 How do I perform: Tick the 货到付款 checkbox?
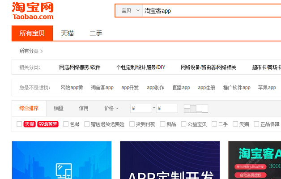pos(132,124)
